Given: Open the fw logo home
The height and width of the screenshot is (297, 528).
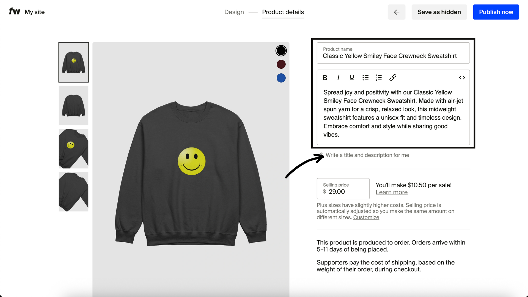Looking at the screenshot, I should tap(15, 11).
